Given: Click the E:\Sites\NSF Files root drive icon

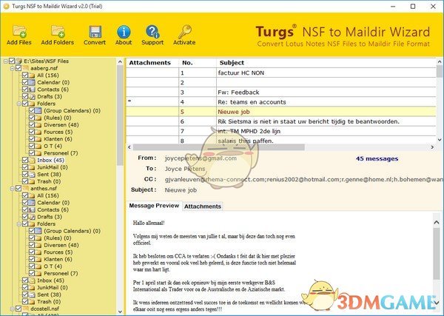Looking at the screenshot, I should click(x=18, y=61).
